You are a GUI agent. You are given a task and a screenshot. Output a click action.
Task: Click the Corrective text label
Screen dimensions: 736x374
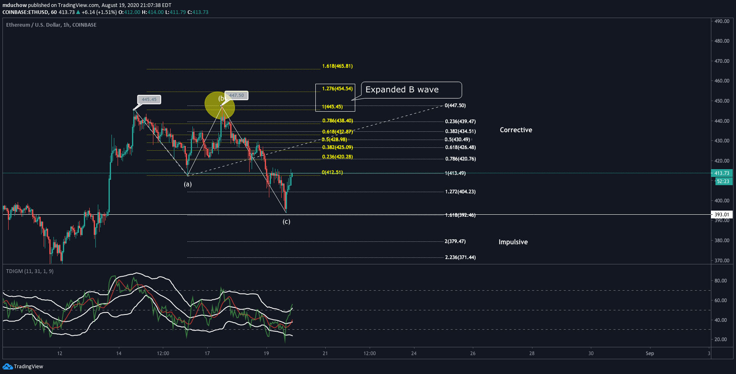pyautogui.click(x=516, y=130)
